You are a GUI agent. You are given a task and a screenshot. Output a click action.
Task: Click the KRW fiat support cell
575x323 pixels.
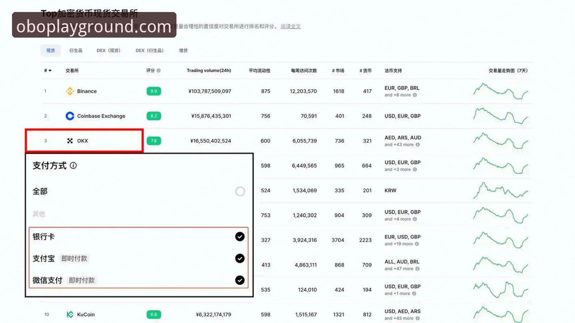[x=391, y=191]
